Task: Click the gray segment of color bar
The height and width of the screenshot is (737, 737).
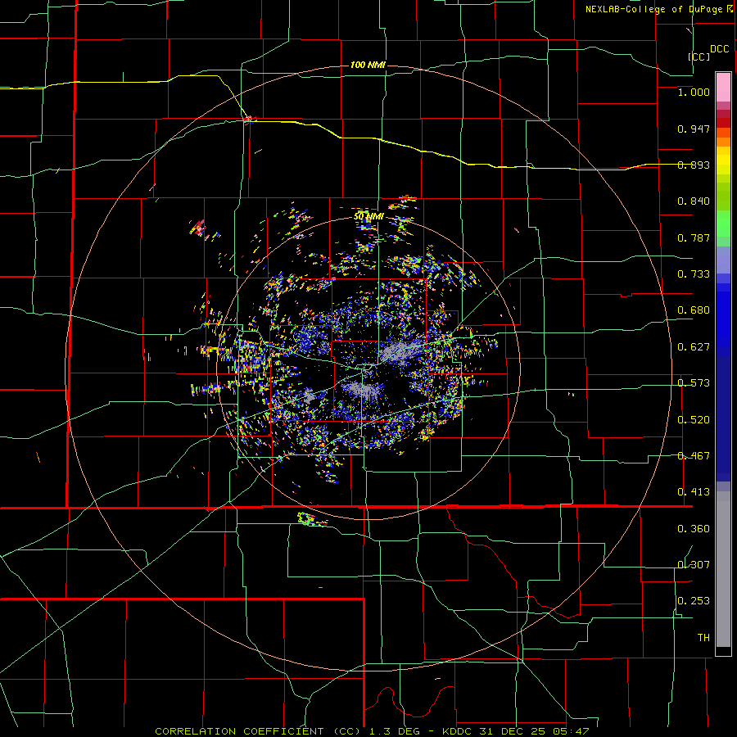Action: point(723,569)
